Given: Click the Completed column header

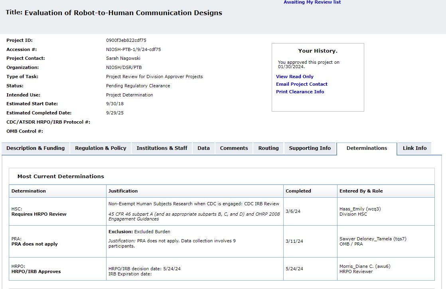Looking at the screenshot, I should click(x=298, y=191).
